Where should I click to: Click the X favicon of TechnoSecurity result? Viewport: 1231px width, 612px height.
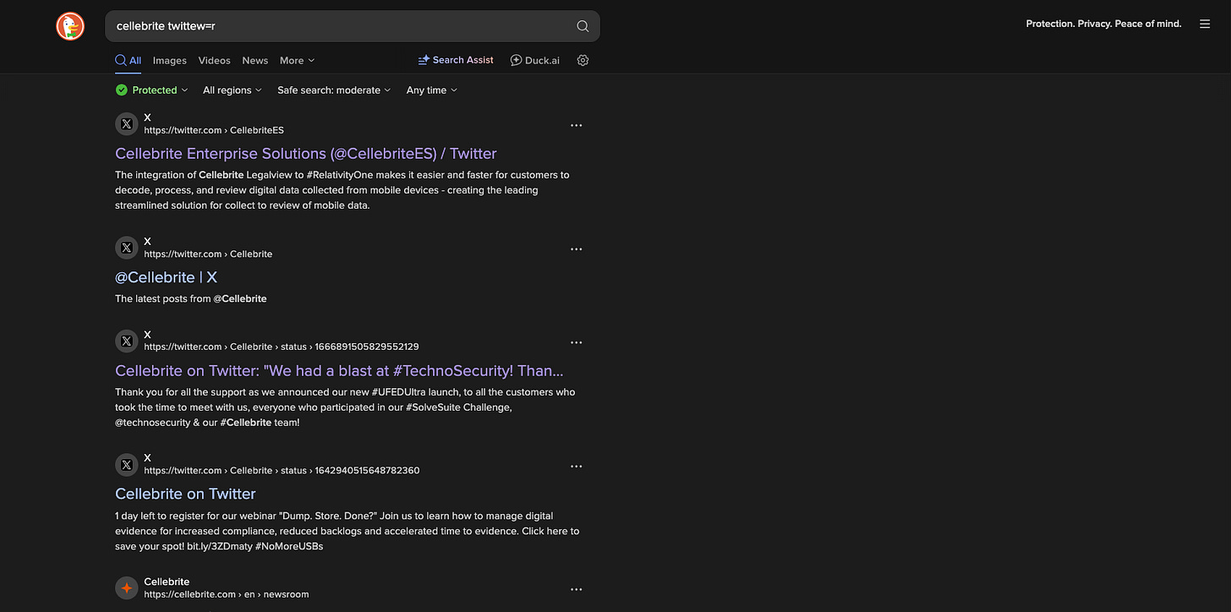click(x=126, y=342)
